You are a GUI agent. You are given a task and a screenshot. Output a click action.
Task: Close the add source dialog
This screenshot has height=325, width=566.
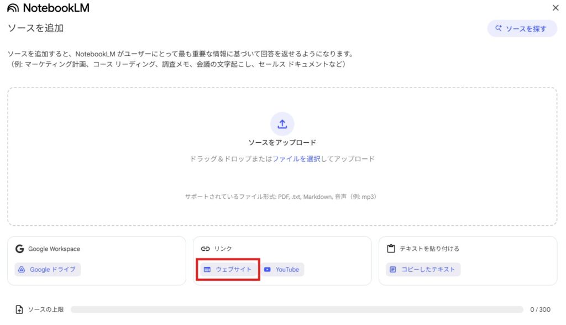tap(555, 8)
